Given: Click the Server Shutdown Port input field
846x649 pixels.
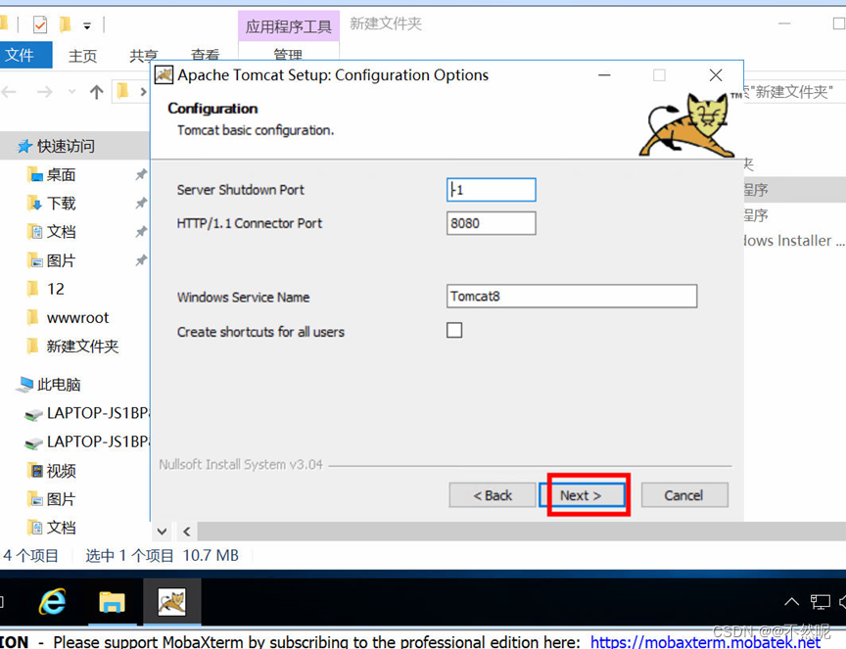Looking at the screenshot, I should click(x=491, y=190).
